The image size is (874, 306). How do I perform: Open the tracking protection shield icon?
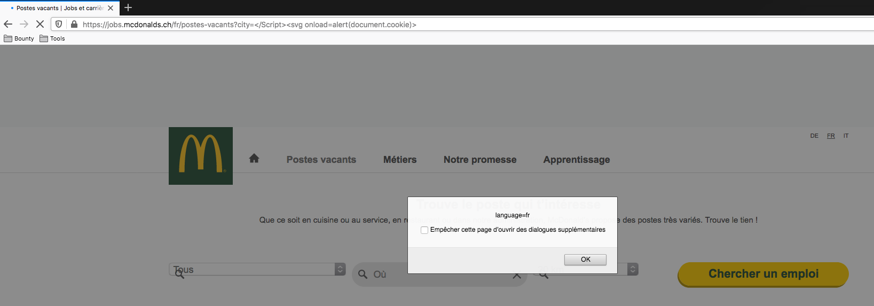59,24
